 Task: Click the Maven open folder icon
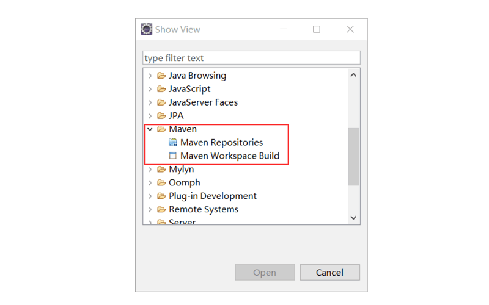161,129
